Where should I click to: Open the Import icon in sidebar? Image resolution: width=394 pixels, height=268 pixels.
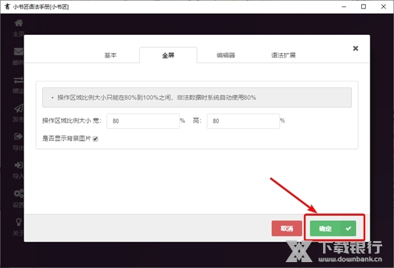18,165
